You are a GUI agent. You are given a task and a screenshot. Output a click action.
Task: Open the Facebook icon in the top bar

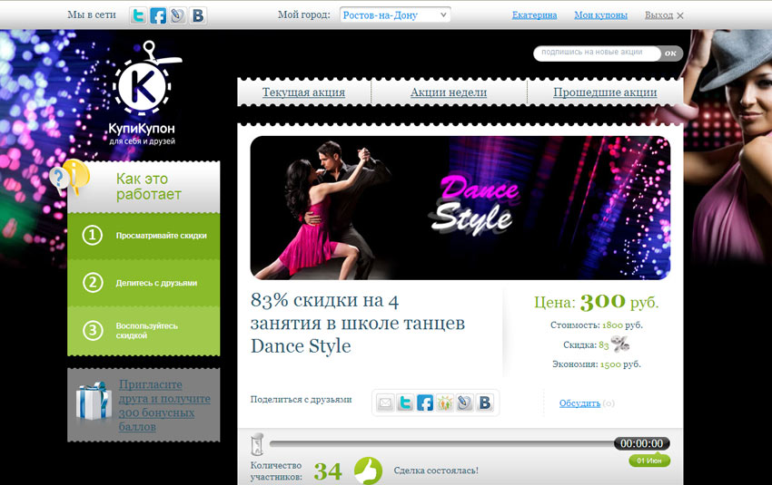pyautogui.click(x=158, y=15)
